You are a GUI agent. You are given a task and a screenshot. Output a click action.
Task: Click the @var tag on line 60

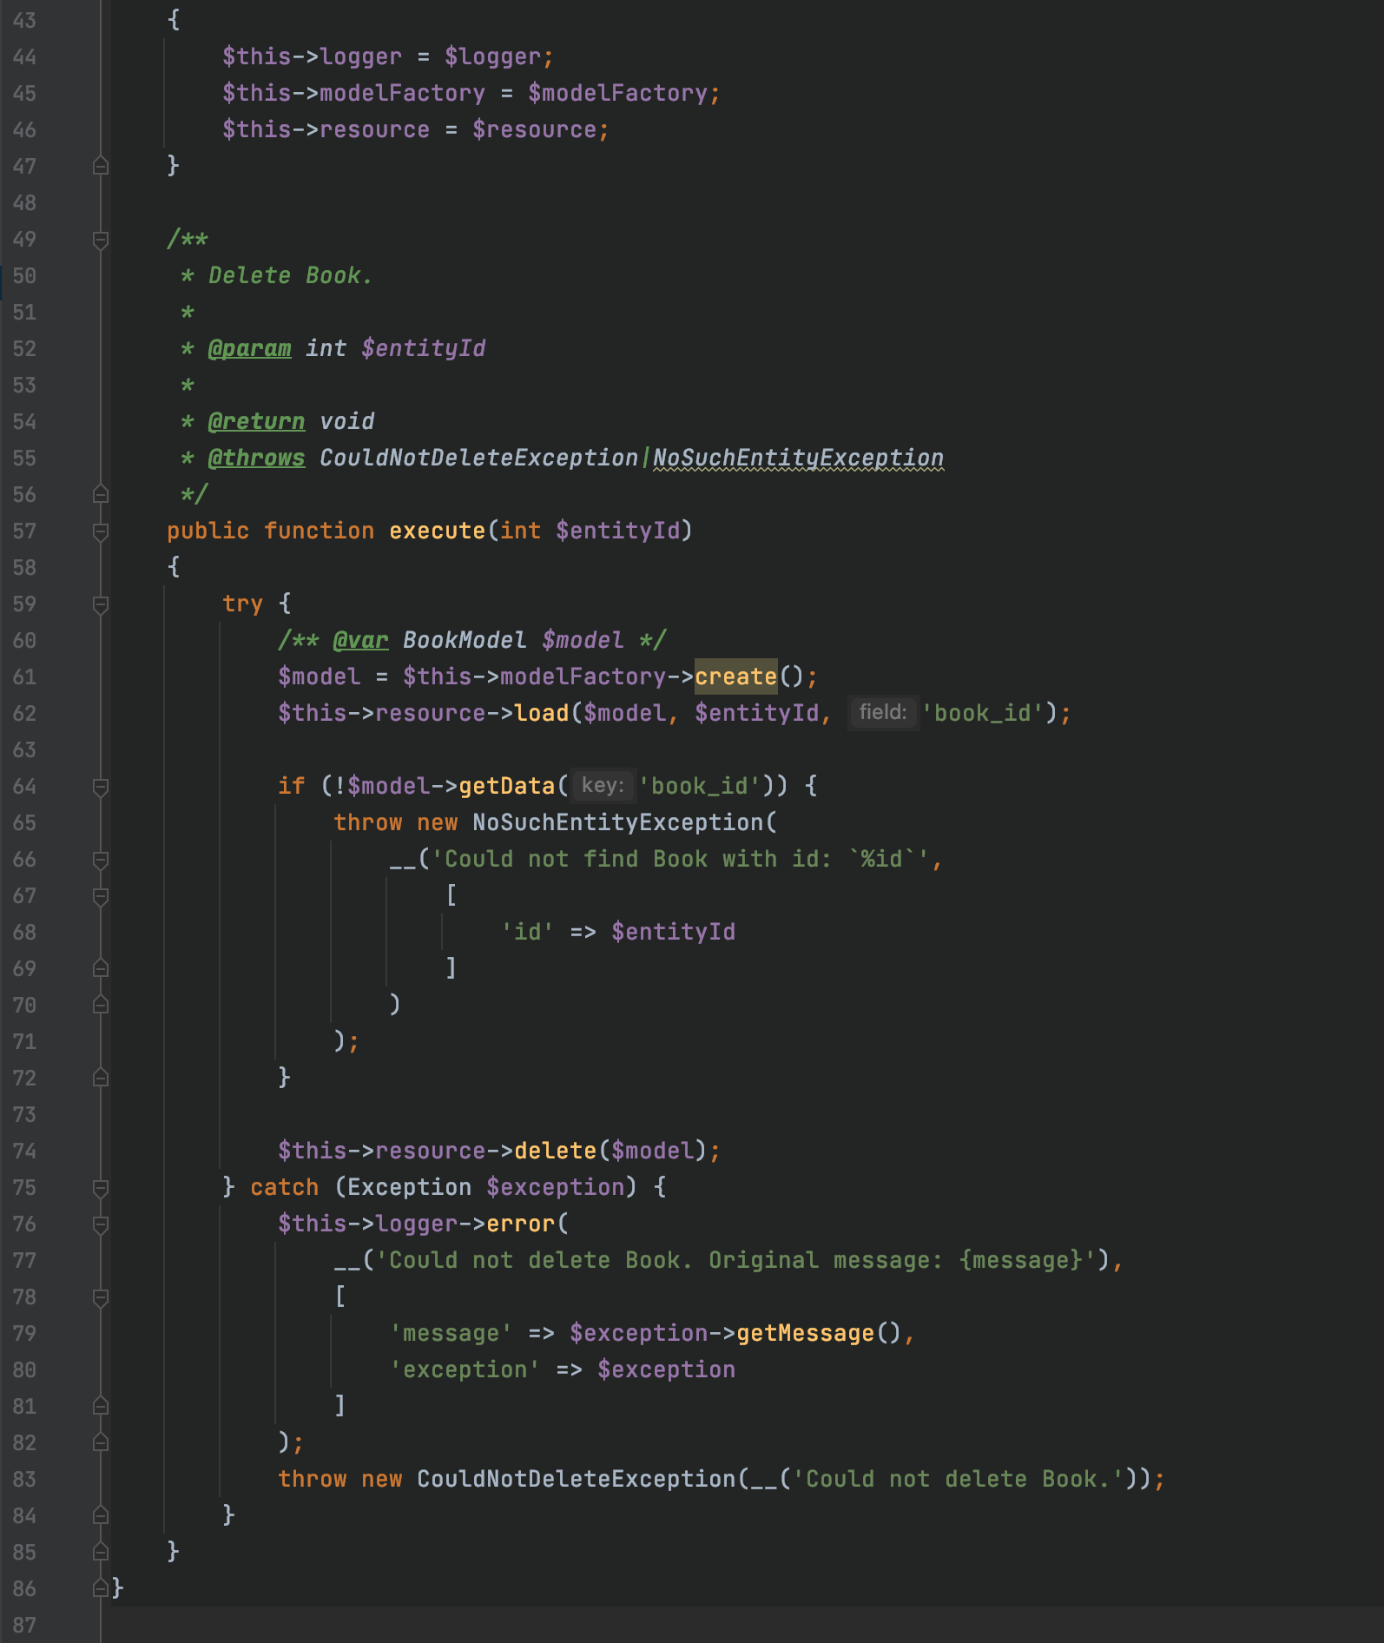pyautogui.click(x=361, y=640)
